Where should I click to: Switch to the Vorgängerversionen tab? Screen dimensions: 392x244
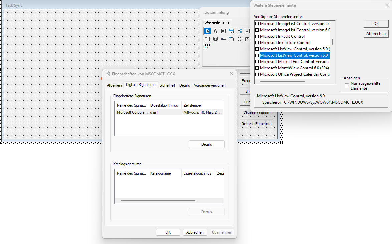[210, 85]
